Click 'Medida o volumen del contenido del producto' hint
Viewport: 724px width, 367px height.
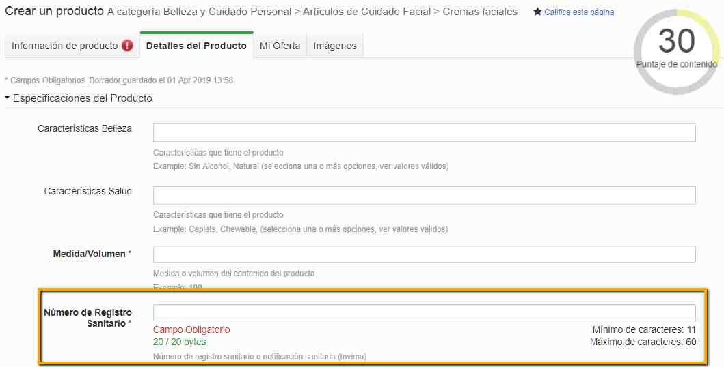point(234,274)
